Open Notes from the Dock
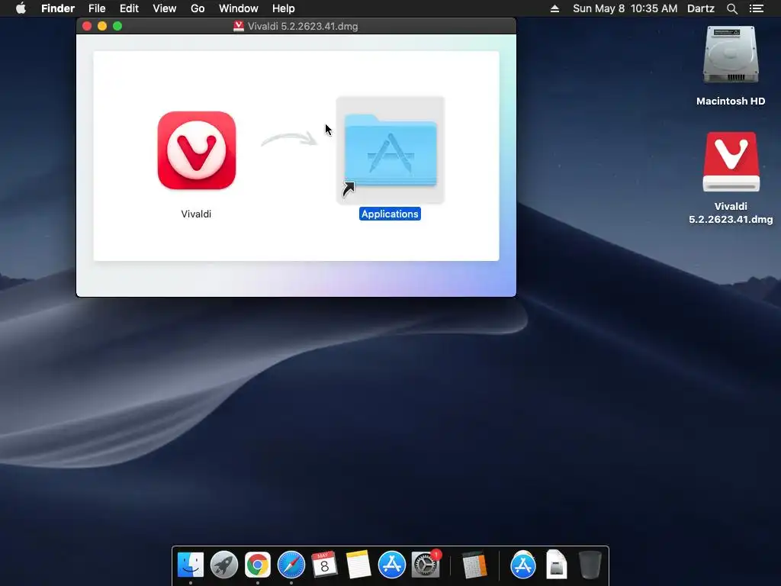Image resolution: width=781 pixels, height=586 pixels. coord(358,565)
